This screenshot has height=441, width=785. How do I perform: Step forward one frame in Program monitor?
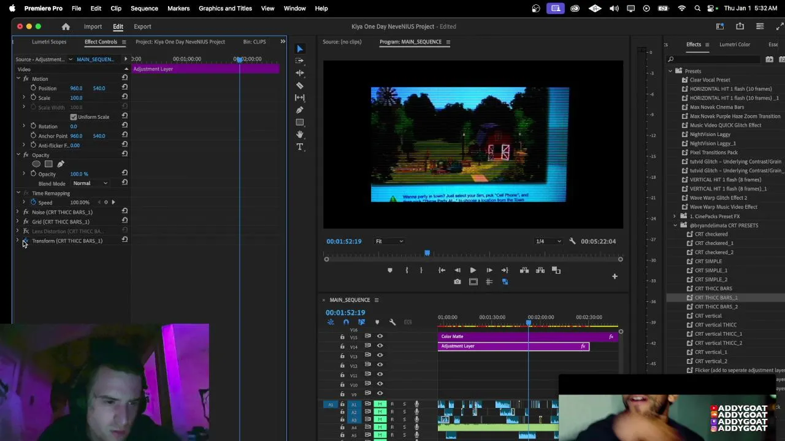pos(489,270)
